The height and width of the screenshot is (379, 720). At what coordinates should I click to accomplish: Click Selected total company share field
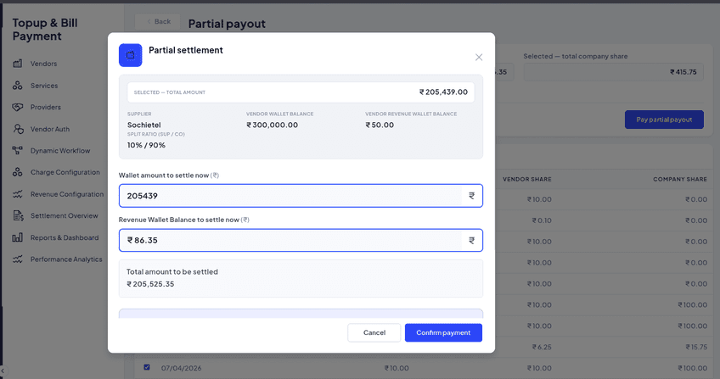[614, 72]
